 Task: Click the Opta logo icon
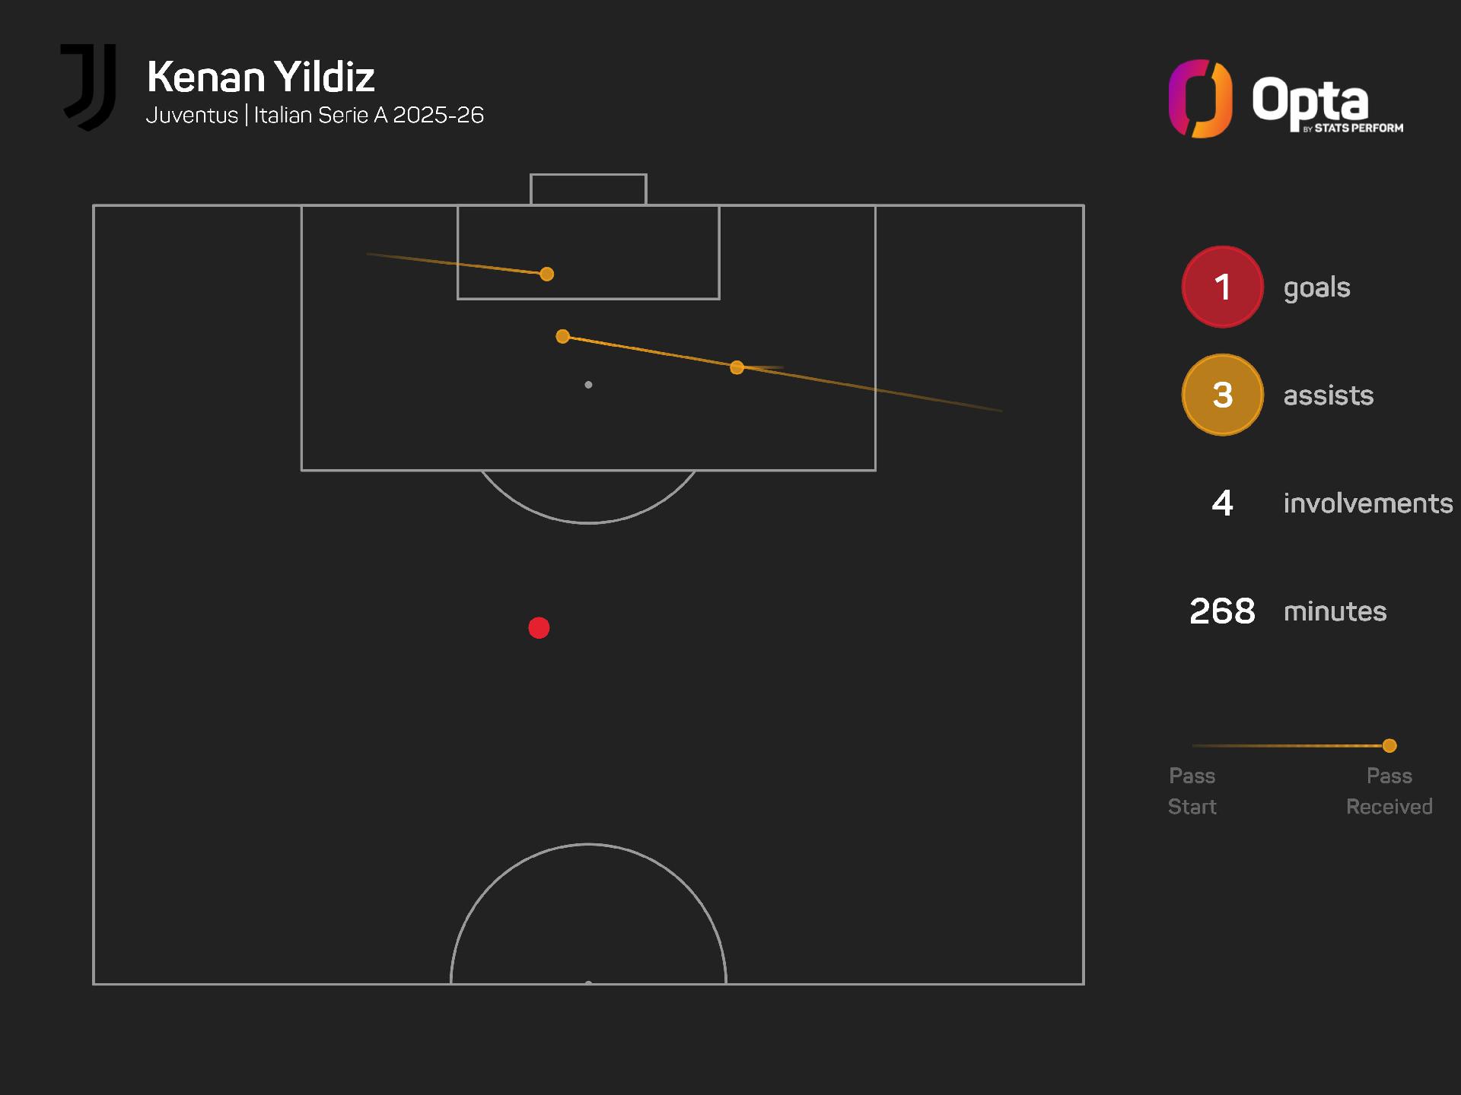tap(1200, 99)
